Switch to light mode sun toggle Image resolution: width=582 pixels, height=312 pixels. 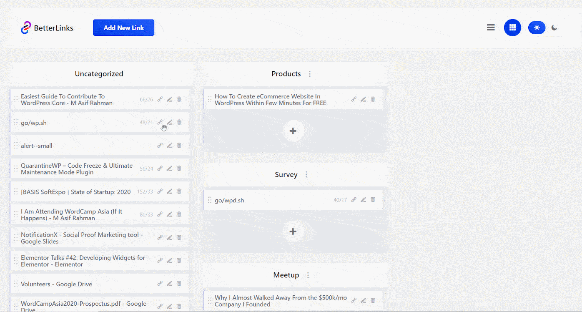[x=537, y=28]
